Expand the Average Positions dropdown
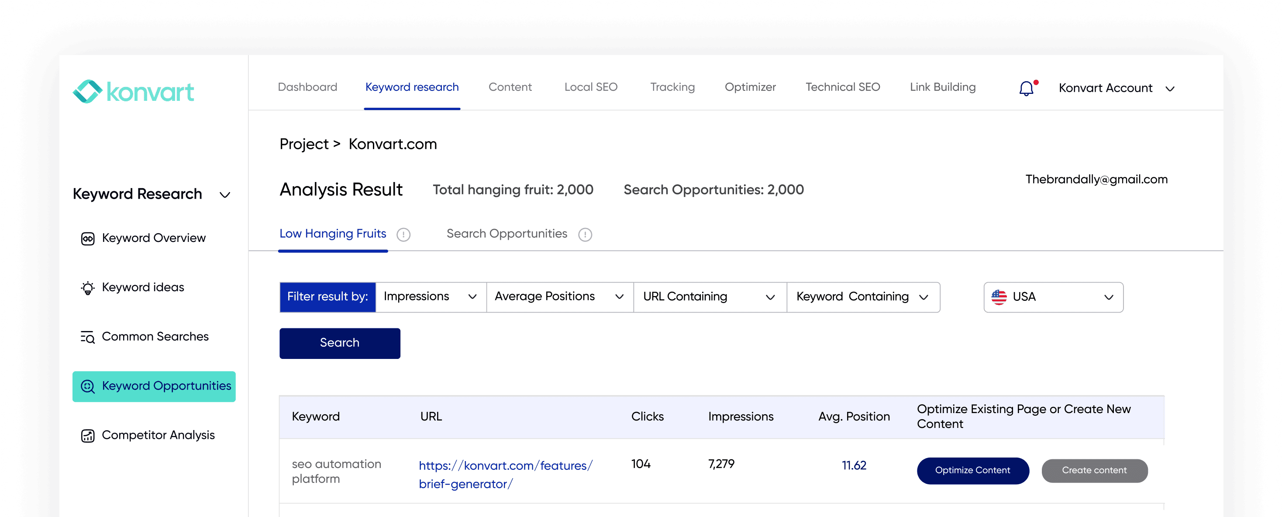1282x517 pixels. [x=619, y=296]
